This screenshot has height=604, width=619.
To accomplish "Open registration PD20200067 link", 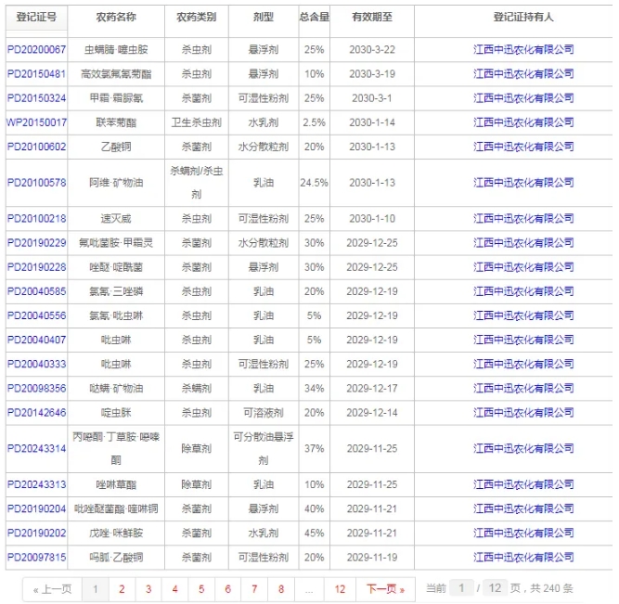I will click(37, 50).
